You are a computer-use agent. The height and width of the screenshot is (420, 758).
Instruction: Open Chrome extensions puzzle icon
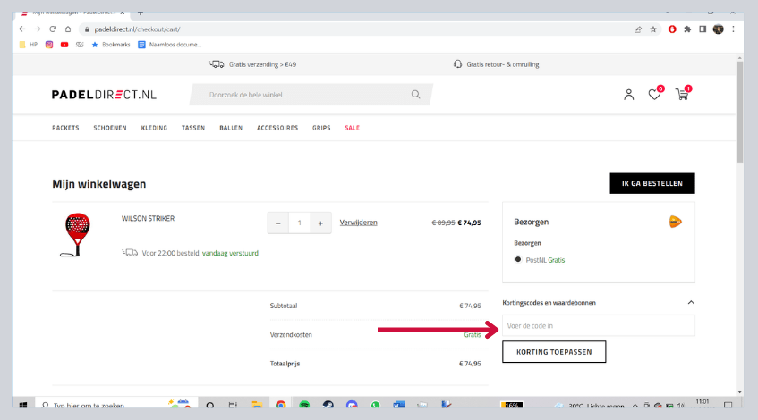click(x=686, y=29)
